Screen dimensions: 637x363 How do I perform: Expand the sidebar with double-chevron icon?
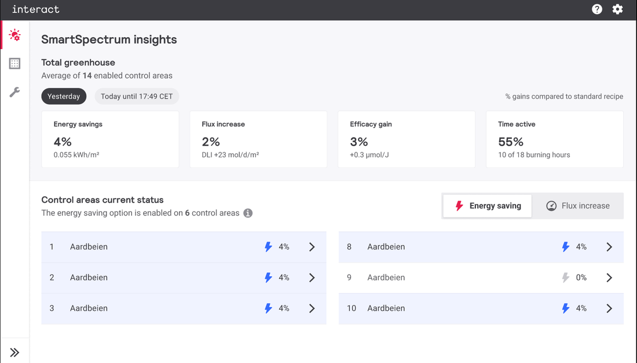14,352
